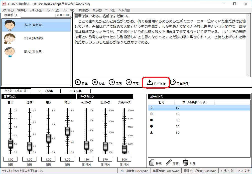Open the ヘルプ(H) menu
This screenshot has height=174, width=252.
(x=124, y=10)
